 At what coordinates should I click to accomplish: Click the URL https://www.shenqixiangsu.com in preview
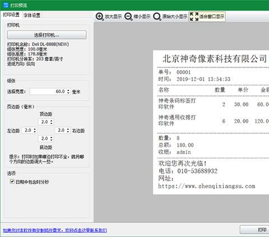click(x=207, y=186)
